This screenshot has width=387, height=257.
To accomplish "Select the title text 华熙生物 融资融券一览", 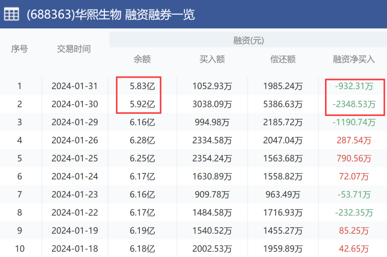I will (135, 15).
